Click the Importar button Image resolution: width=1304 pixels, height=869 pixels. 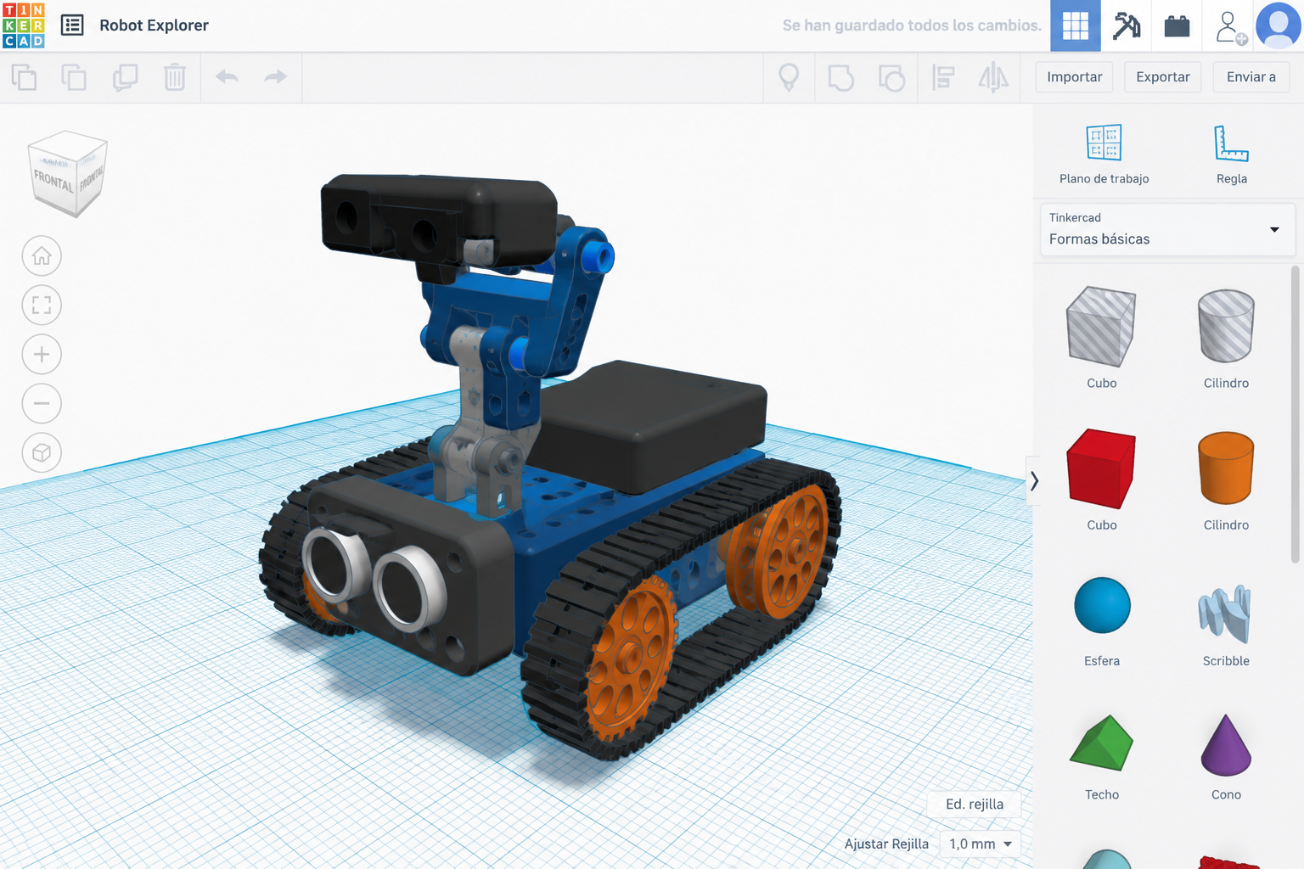point(1075,77)
